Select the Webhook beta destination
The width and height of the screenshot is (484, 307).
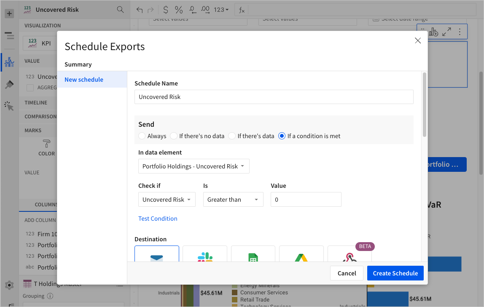point(349,255)
